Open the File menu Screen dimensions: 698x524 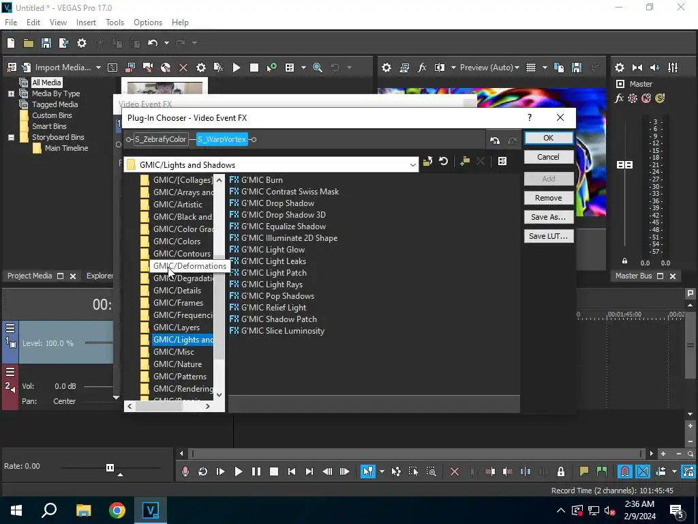(x=11, y=23)
